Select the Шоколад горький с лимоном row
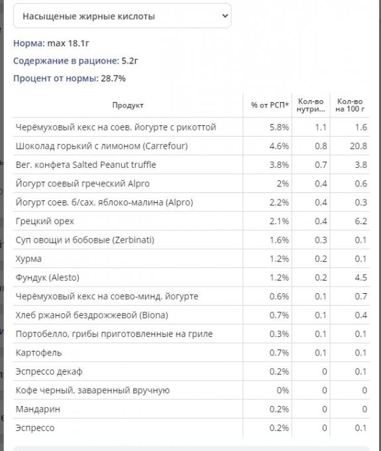The height and width of the screenshot is (451, 381). 191,146
